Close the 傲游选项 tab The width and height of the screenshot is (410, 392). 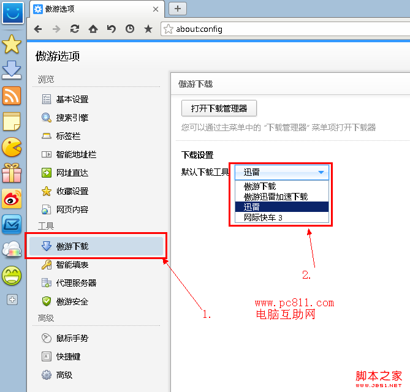[x=156, y=9]
